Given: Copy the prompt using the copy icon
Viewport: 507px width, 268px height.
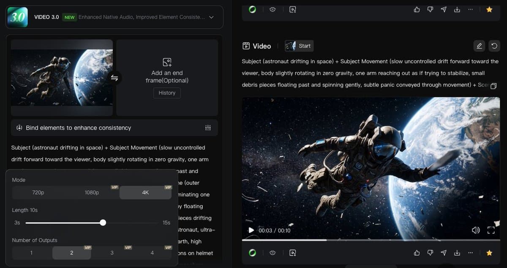Looking at the screenshot, I should click(493, 86).
